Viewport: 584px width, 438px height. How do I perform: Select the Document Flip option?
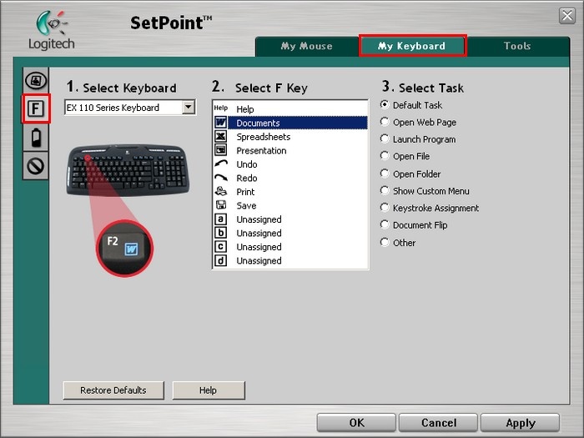pyautogui.click(x=385, y=224)
